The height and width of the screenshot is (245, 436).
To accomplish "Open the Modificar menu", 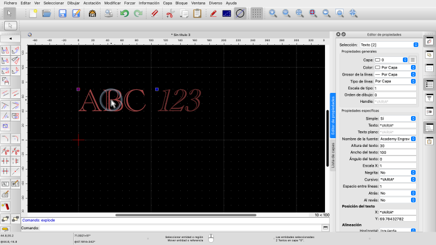I will tap(112, 3).
